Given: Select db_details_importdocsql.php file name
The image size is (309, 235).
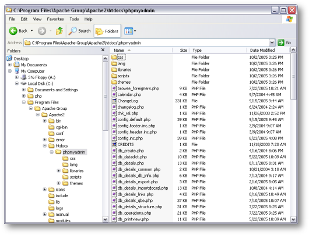Looking at the screenshot, I should (x=143, y=188).
